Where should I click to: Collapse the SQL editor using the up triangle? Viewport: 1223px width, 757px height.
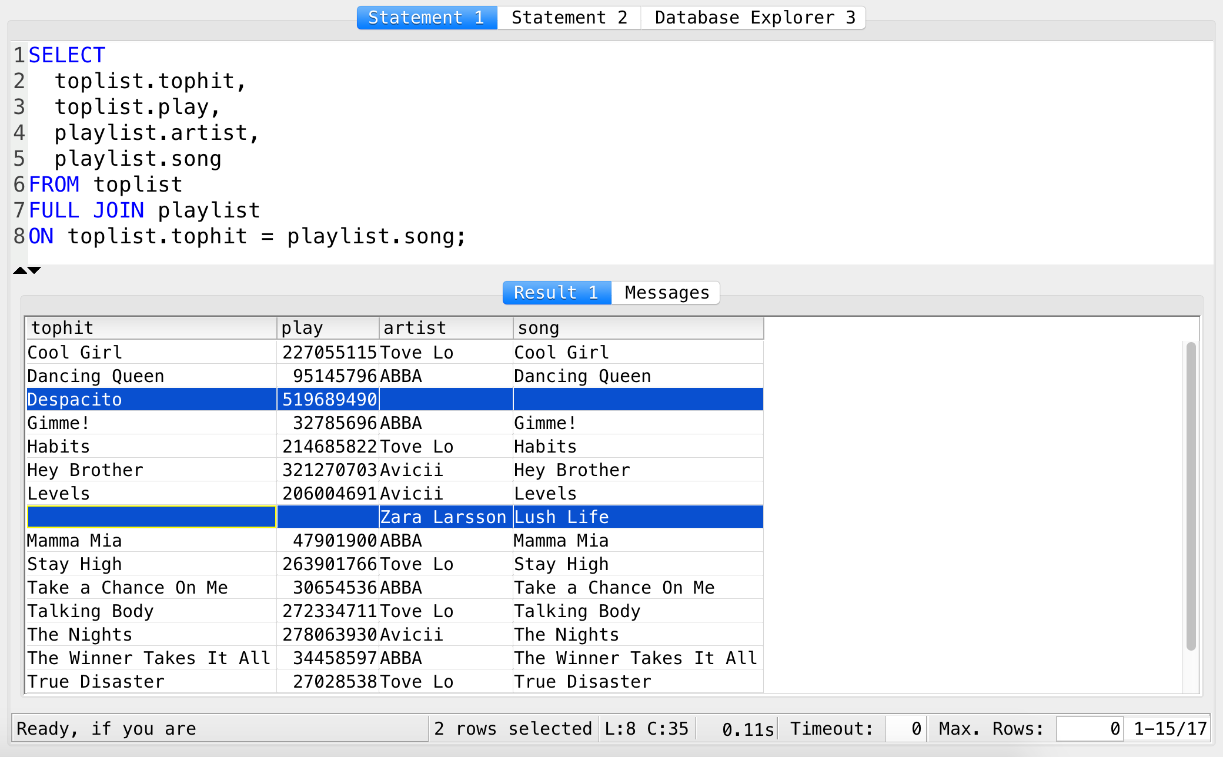[20, 270]
